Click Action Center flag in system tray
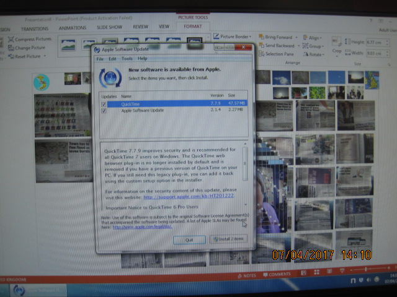Viewport: 397px width, 297px height. [x=352, y=280]
